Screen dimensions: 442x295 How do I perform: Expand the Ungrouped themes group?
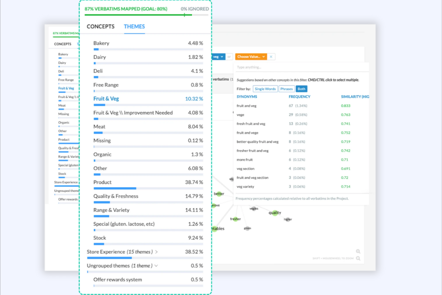(156, 265)
